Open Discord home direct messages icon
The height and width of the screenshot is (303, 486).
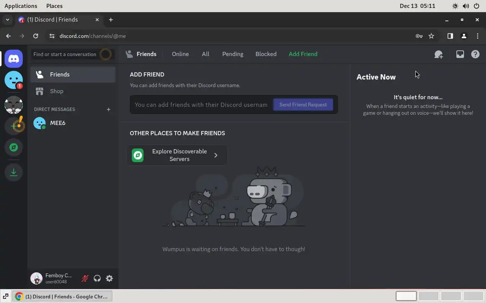coord(14,59)
